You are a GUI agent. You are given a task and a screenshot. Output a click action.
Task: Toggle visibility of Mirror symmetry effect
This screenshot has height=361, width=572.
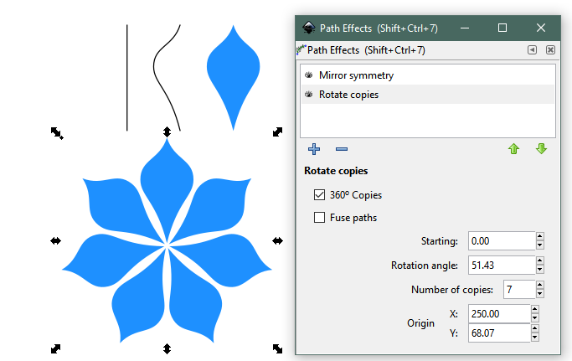(308, 75)
